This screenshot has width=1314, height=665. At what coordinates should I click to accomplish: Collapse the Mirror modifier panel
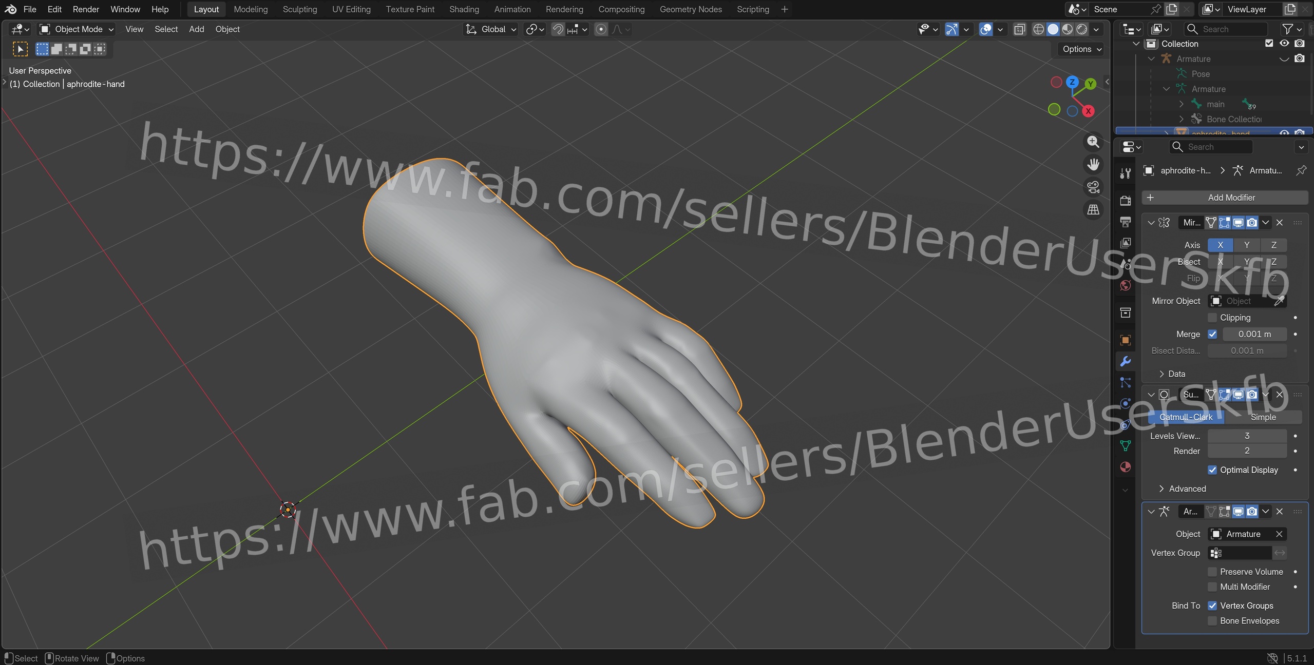[1151, 223]
